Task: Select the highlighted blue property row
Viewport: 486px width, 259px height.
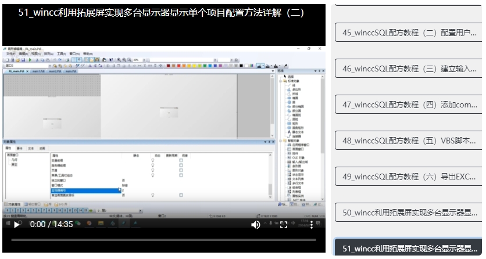Action: pos(85,190)
